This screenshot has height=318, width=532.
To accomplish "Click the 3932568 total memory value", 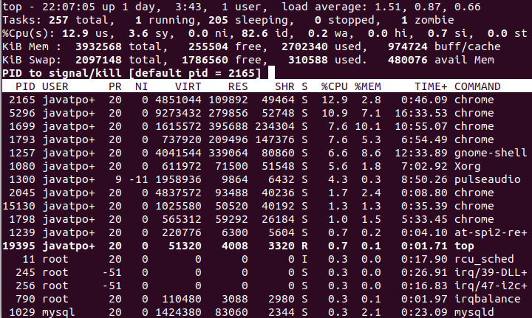I will pos(98,46).
